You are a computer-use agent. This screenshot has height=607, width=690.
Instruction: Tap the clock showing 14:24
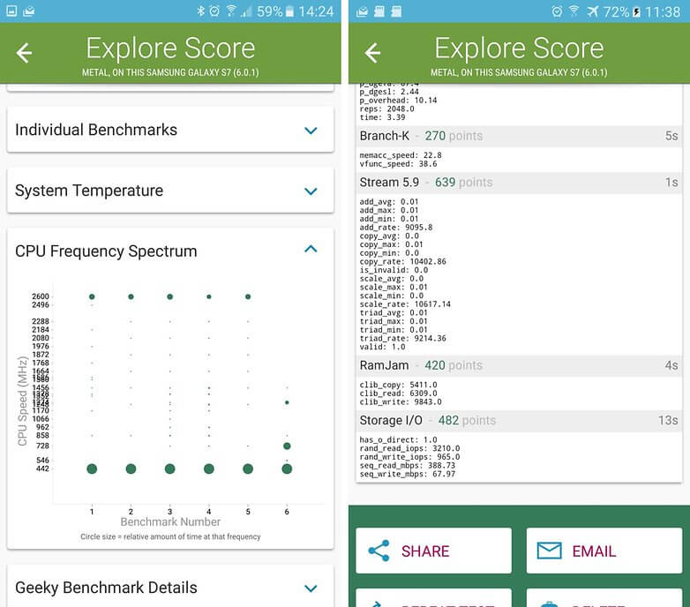[316, 11]
